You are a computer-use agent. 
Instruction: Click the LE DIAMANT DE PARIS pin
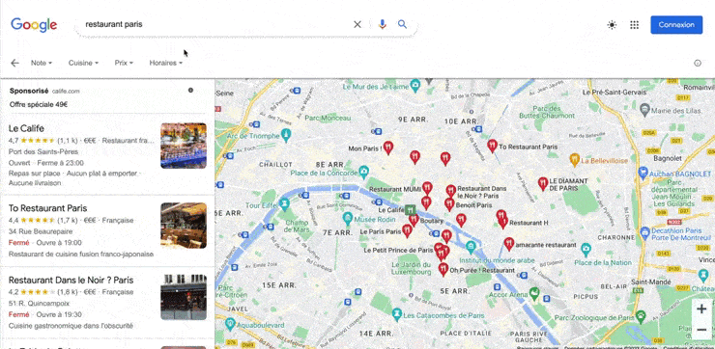pyautogui.click(x=543, y=183)
